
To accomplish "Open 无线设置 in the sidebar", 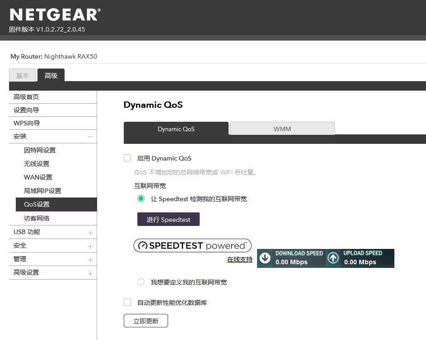I will (37, 164).
